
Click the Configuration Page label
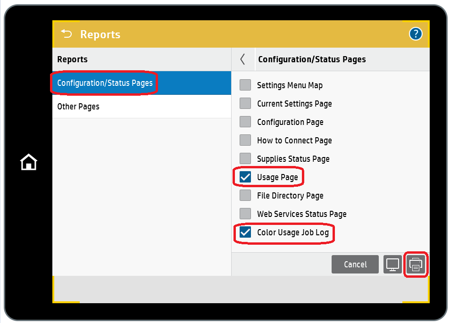(x=290, y=122)
